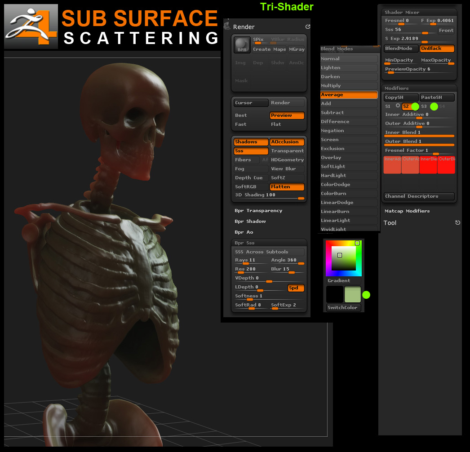Open Channel Descriptors
The image size is (470, 452).
[x=419, y=196]
